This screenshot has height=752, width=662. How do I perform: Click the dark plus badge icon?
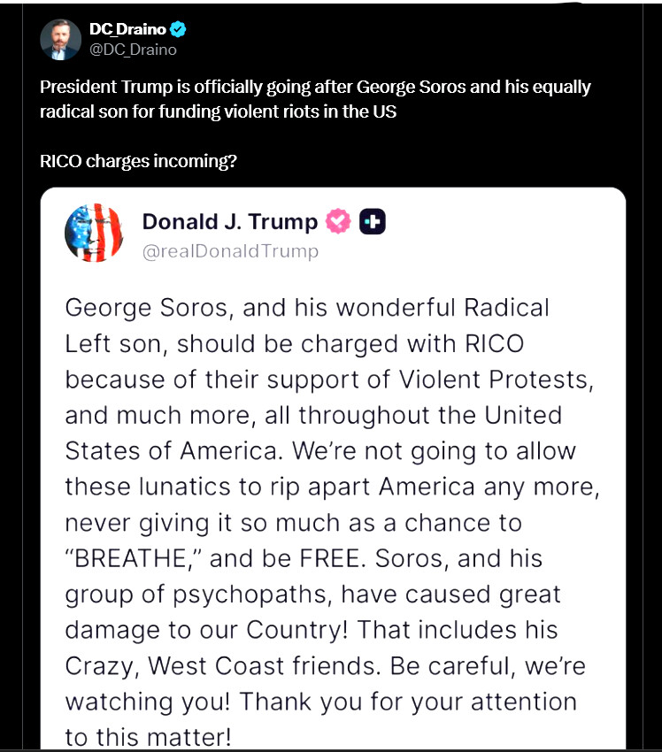pos(372,221)
